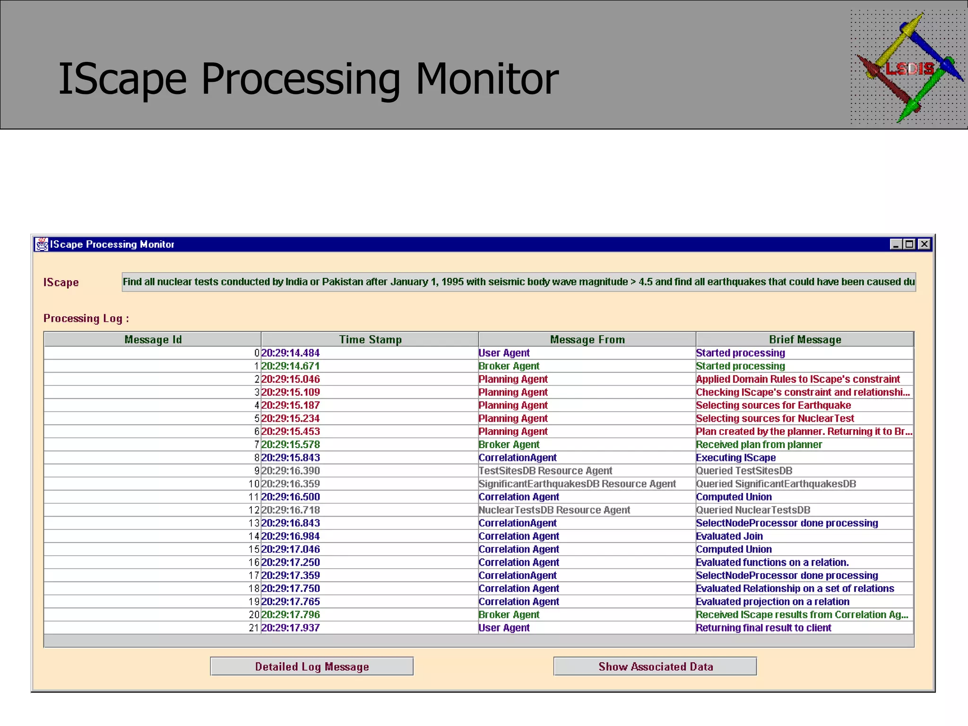Click the IScape query text field
968x726 pixels.
pyautogui.click(x=519, y=282)
